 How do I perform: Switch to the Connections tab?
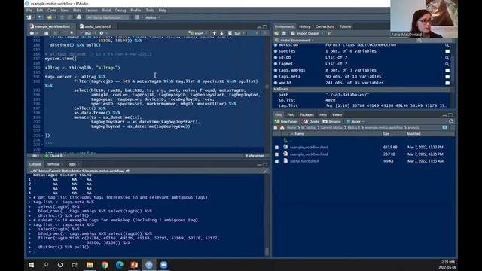[325, 26]
